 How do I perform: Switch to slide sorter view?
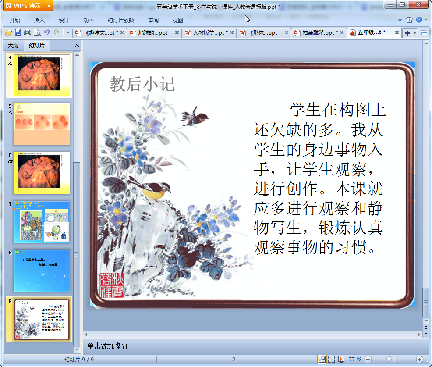pyautogui.click(x=331, y=359)
